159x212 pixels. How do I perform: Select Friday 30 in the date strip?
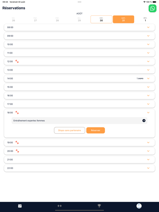101,19
